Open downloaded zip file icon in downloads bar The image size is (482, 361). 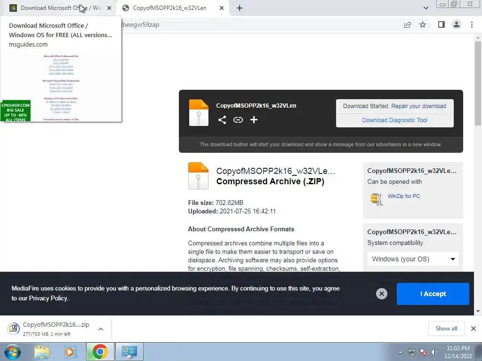(14, 329)
